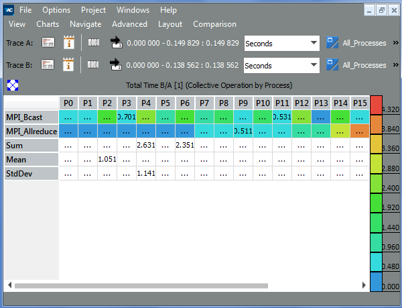Click the blue checkered chart icon
The width and height of the screenshot is (402, 308).
(13, 85)
